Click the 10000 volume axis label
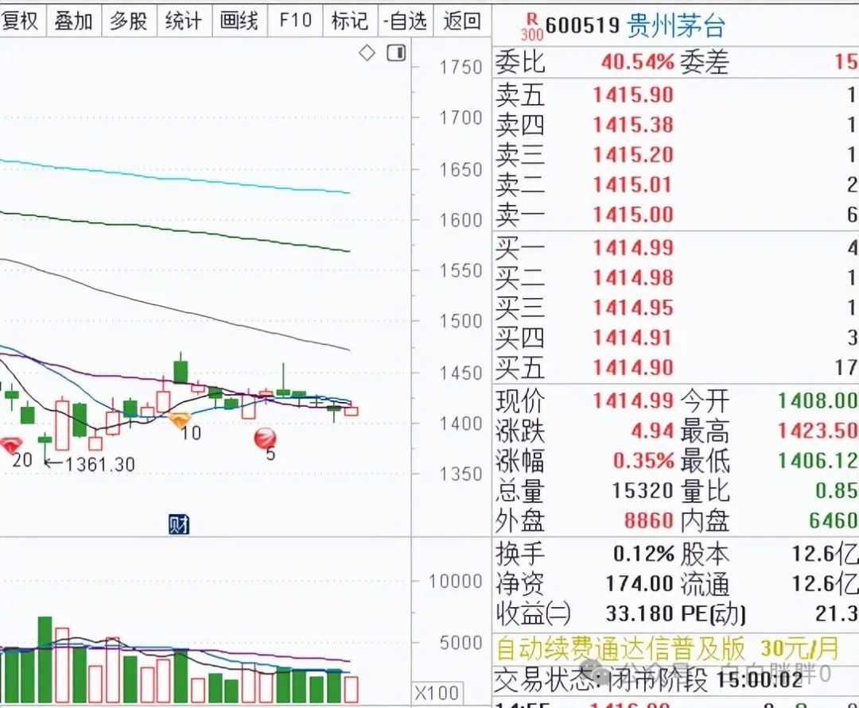This screenshot has height=708, width=859. (x=455, y=581)
